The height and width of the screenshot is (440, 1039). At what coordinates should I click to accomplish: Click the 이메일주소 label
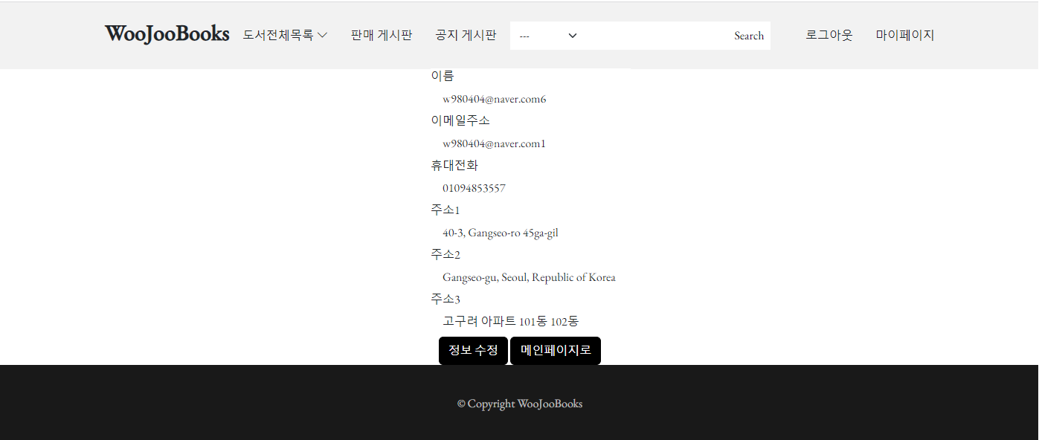[x=460, y=120]
